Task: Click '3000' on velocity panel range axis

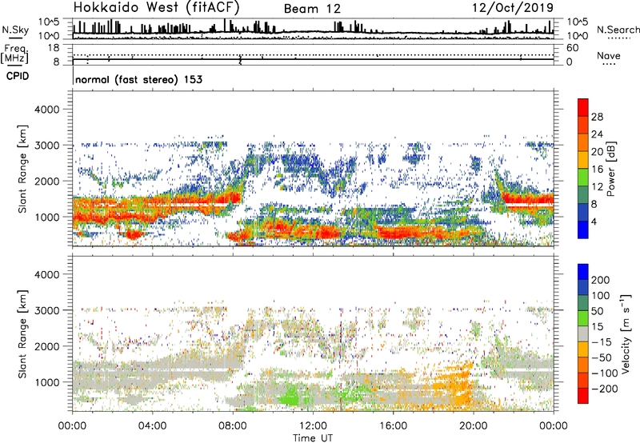Action: [46, 310]
